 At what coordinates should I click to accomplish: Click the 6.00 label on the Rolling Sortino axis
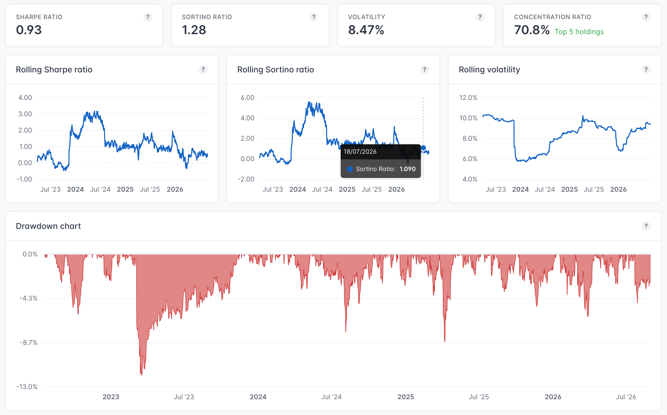[247, 98]
